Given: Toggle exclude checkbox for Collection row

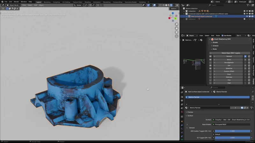Looking at the screenshot, I should 244,11.
